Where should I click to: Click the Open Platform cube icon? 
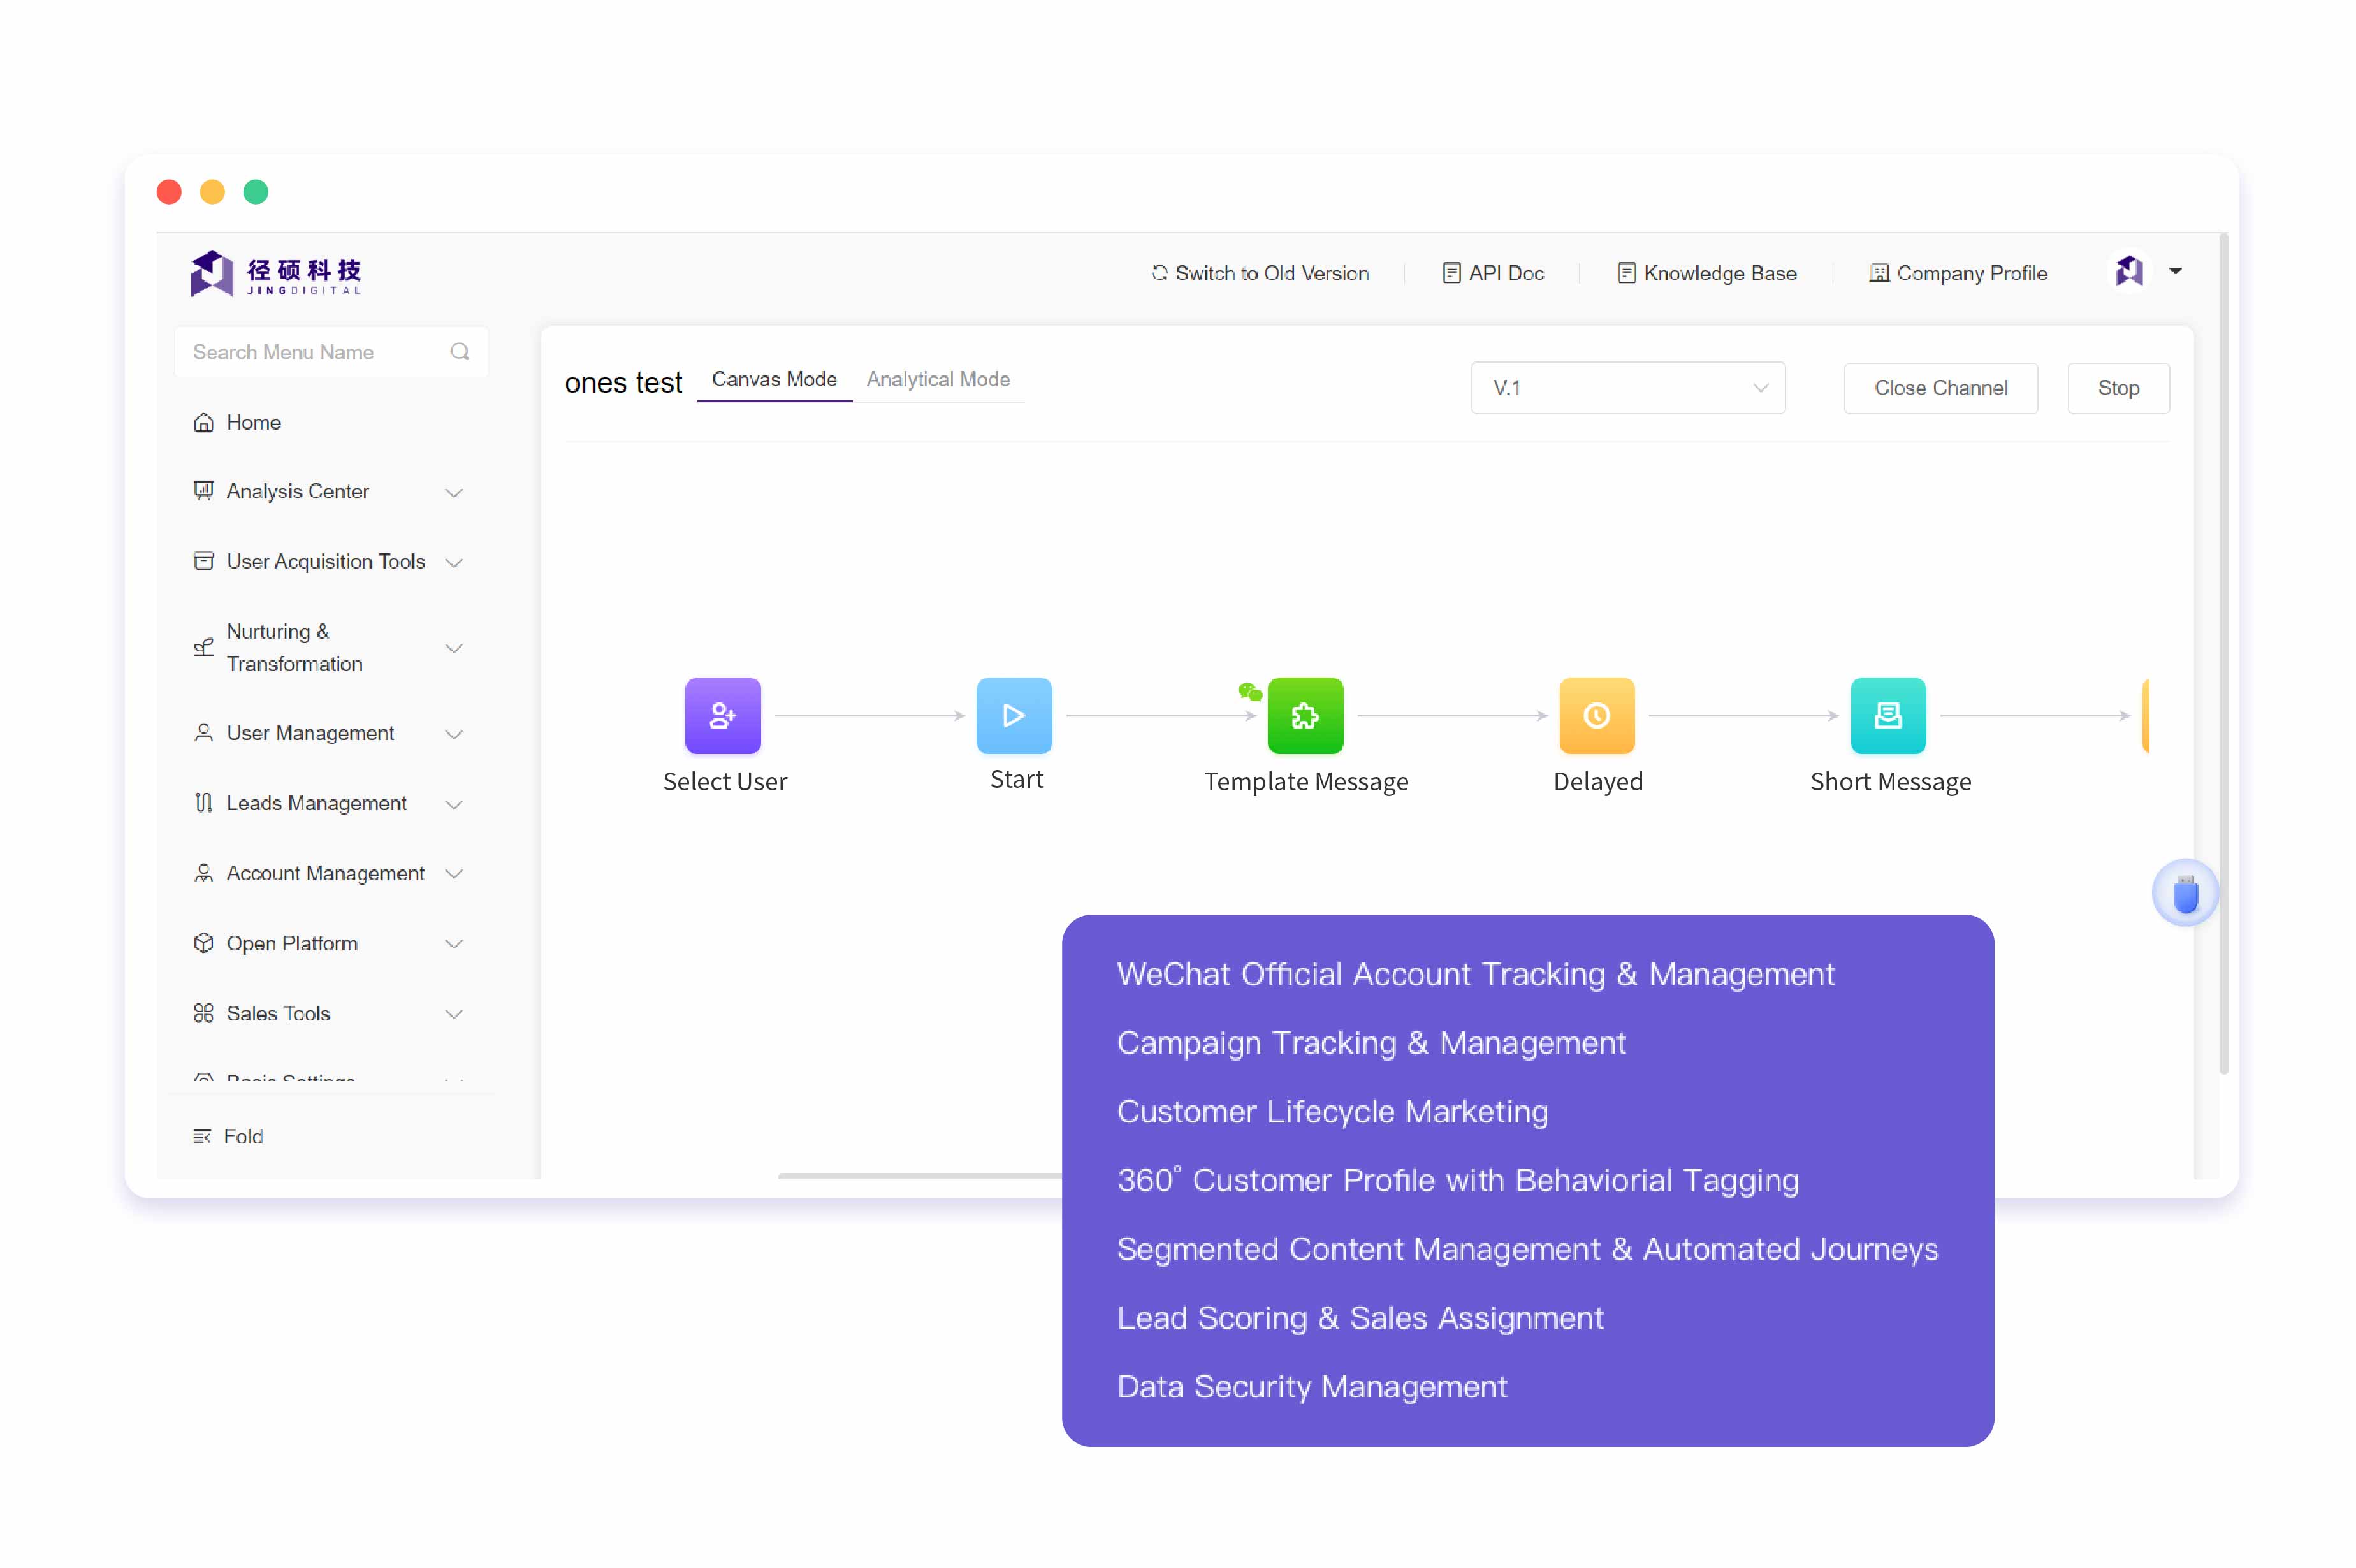tap(204, 943)
